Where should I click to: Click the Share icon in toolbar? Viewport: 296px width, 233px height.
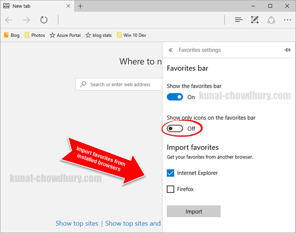(x=271, y=20)
